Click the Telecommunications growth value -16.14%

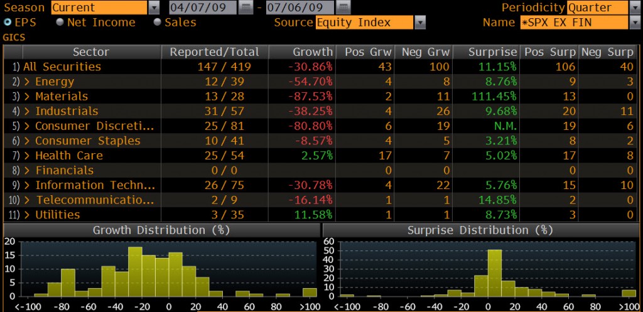(x=310, y=200)
